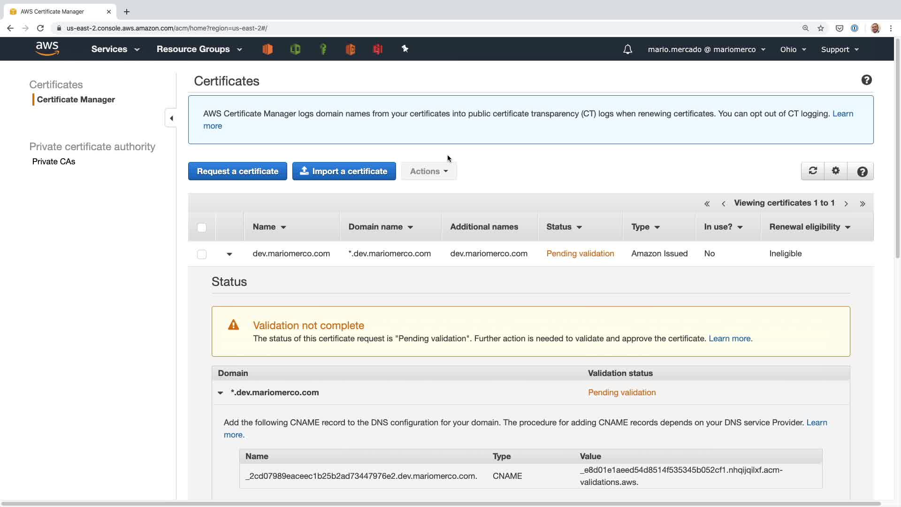Click the pin shortcuts icon in navbar
901x507 pixels.
point(405,49)
